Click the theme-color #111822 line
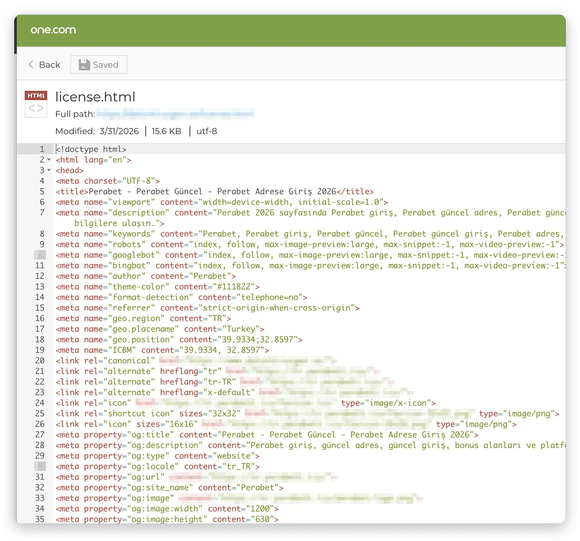Screen dimensions: 580x541 point(158,287)
